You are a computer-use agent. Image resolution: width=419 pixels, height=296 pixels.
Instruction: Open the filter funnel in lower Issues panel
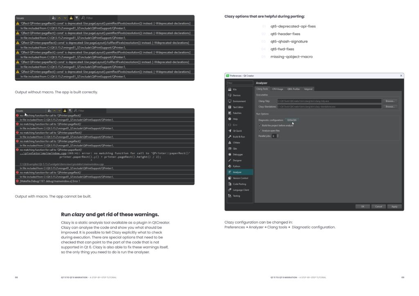pyautogui.click(x=70, y=111)
